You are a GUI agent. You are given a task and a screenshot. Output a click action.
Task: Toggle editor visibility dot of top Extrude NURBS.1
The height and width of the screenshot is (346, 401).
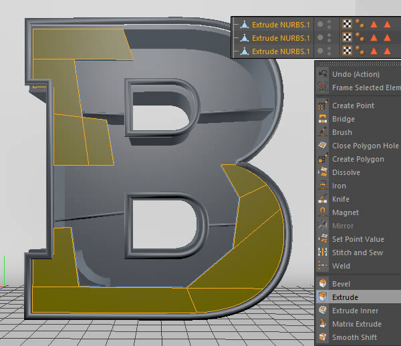point(329,22)
